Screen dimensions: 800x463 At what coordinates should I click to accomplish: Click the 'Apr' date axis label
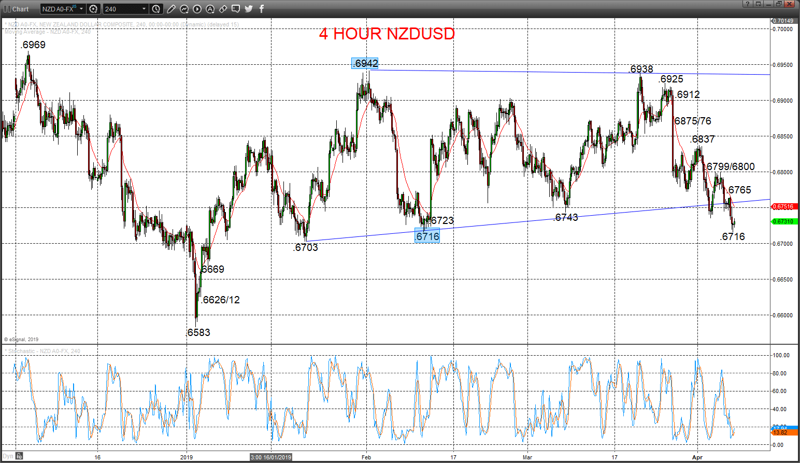[x=697, y=457]
